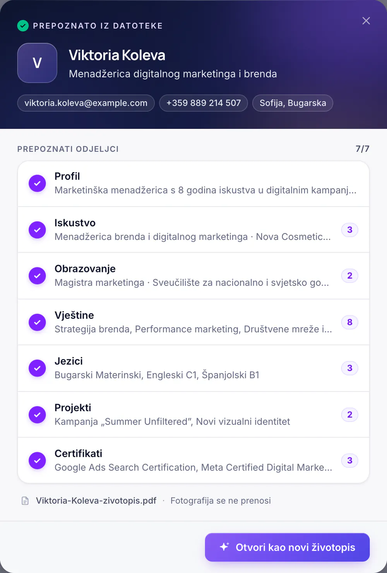
Task: Click the Vještine count badge 8
Action: click(350, 322)
